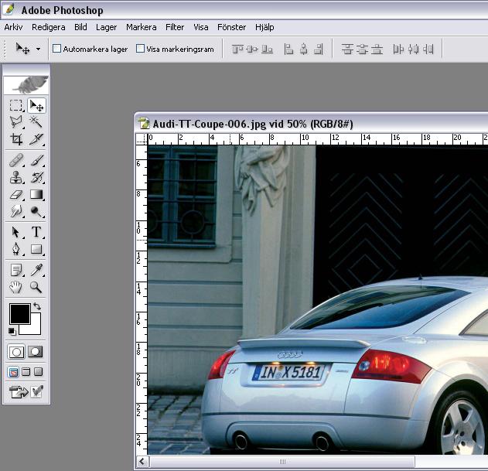This screenshot has width=488, height=471.
Task: Select the Path Selection tool
Action: click(x=16, y=232)
